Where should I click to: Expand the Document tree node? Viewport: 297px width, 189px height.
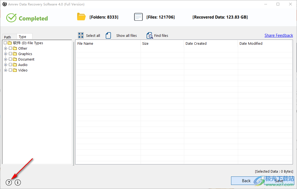[5, 59]
